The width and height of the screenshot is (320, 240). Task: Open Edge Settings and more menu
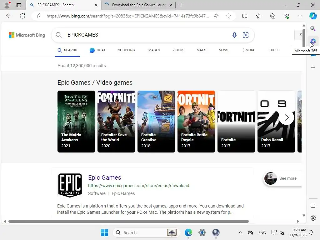[x=300, y=16]
